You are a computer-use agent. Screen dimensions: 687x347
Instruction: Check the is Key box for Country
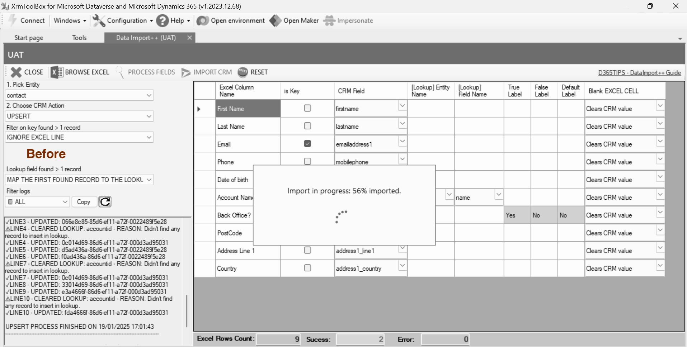pyautogui.click(x=307, y=268)
